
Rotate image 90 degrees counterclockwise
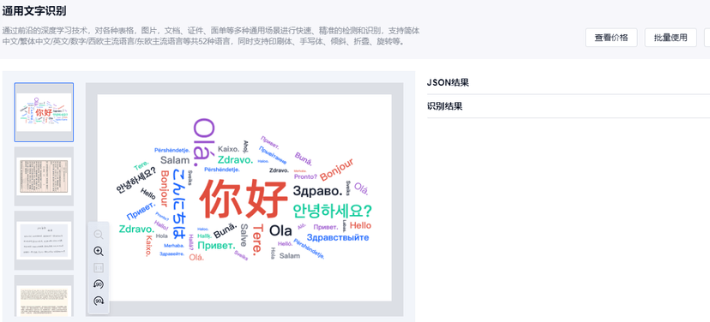click(x=99, y=284)
